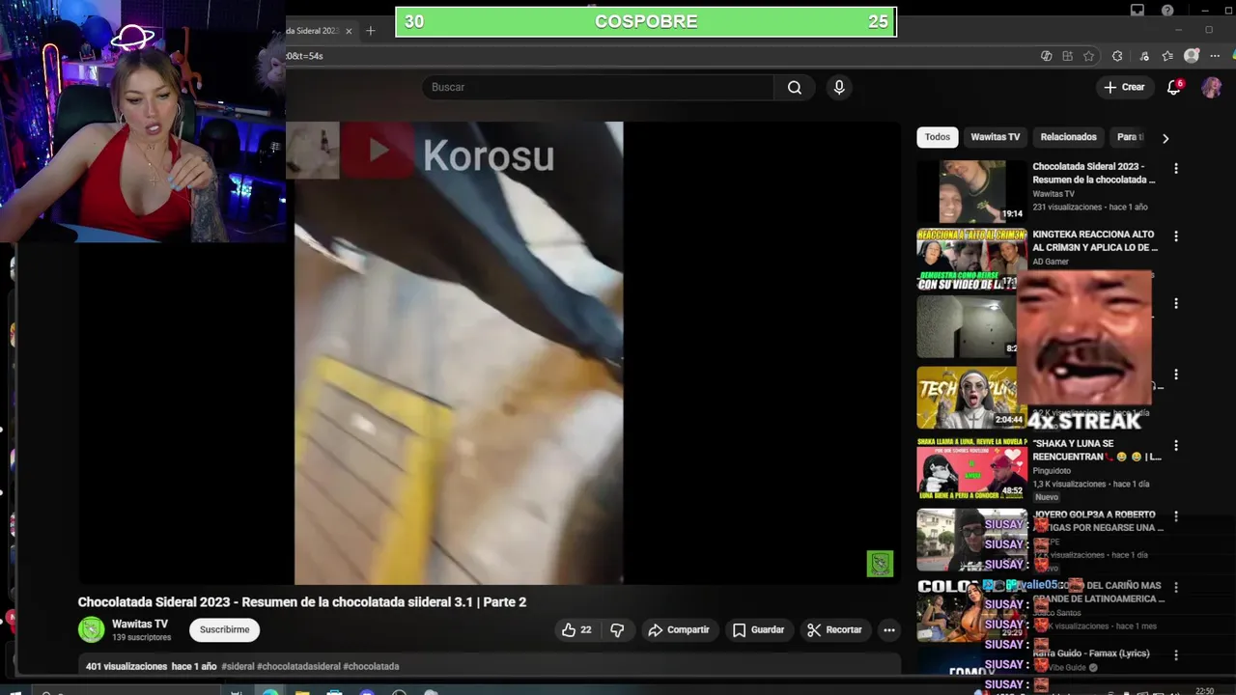Open Edge browser in the taskbar
1236x695 pixels.
coord(269,691)
